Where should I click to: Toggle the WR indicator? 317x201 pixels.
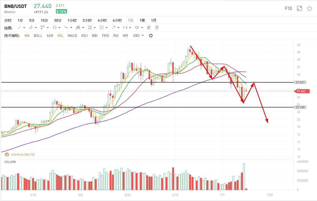(125, 36)
